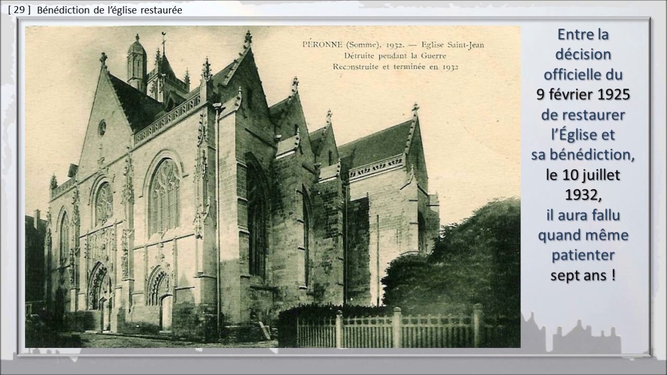Click the year "1932," in the sidebar
The width and height of the screenshot is (667, 375).
click(x=584, y=196)
